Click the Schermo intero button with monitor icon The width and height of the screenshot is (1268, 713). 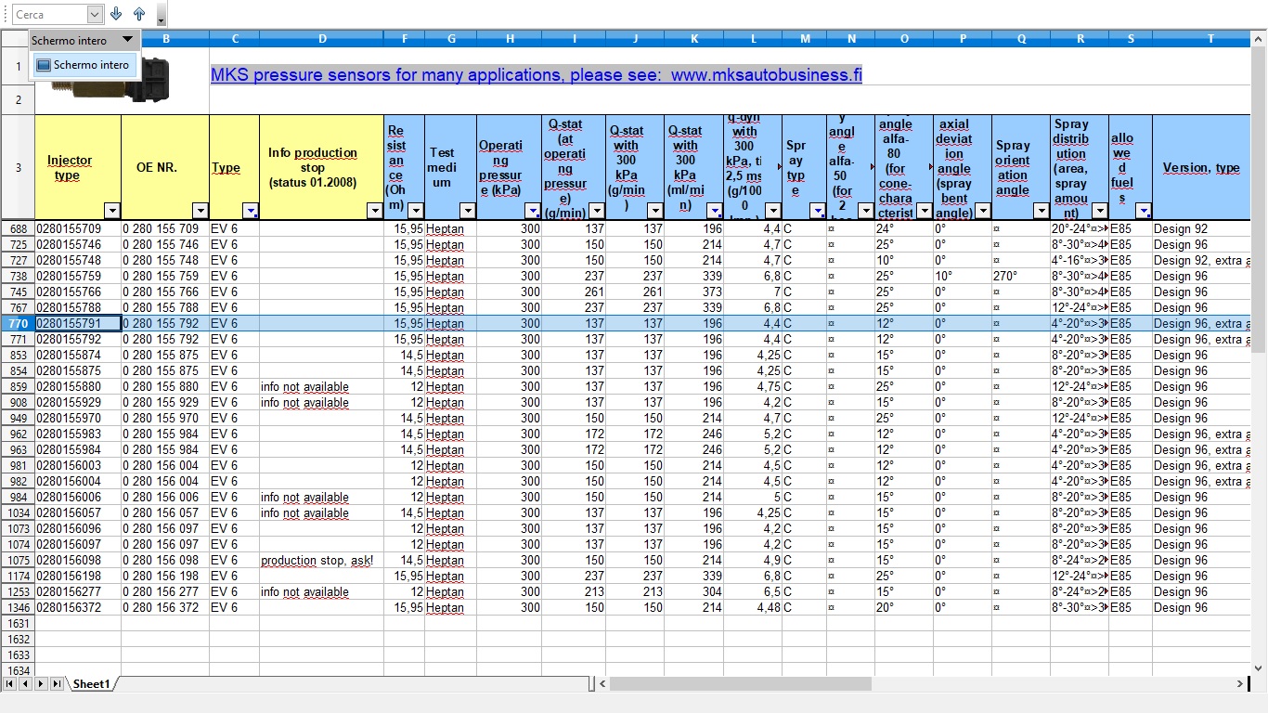pyautogui.click(x=84, y=65)
